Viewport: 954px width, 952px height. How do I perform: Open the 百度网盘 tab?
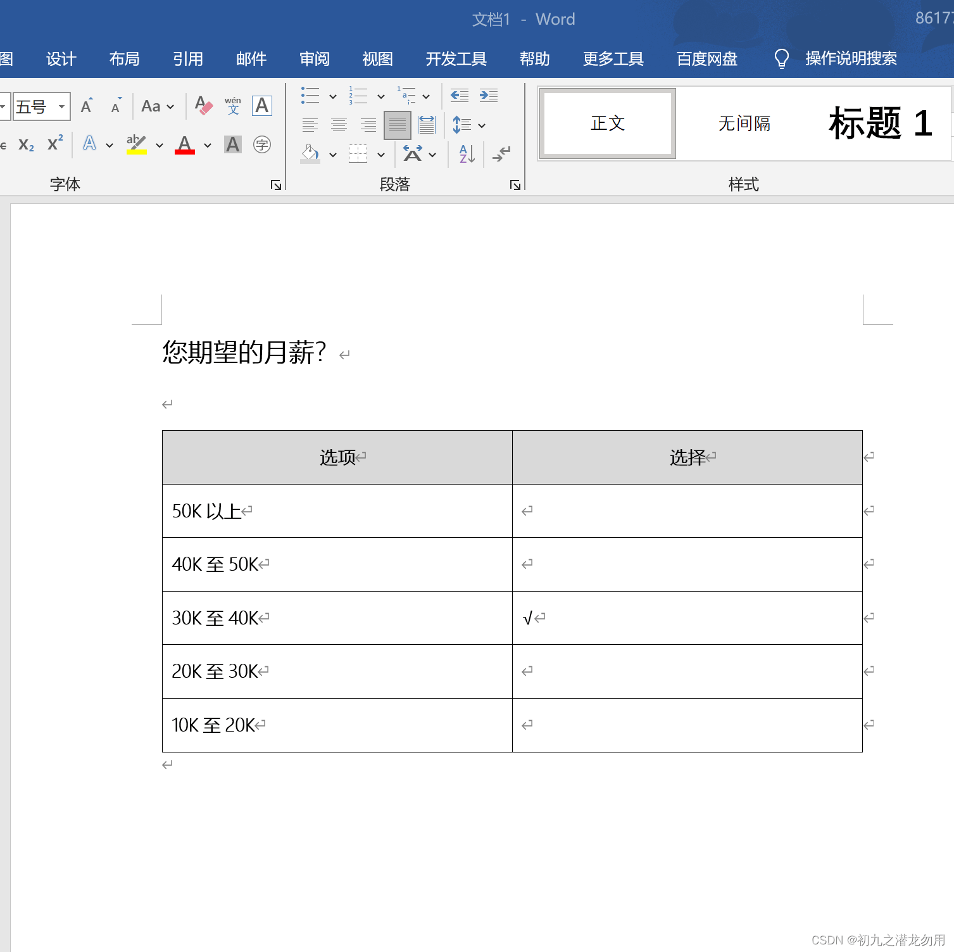click(707, 59)
